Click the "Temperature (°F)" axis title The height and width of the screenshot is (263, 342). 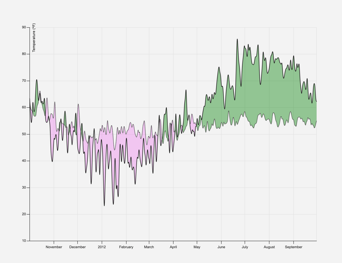tap(34, 38)
